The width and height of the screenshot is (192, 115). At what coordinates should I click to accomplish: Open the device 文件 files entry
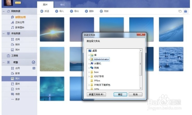tap(19, 89)
